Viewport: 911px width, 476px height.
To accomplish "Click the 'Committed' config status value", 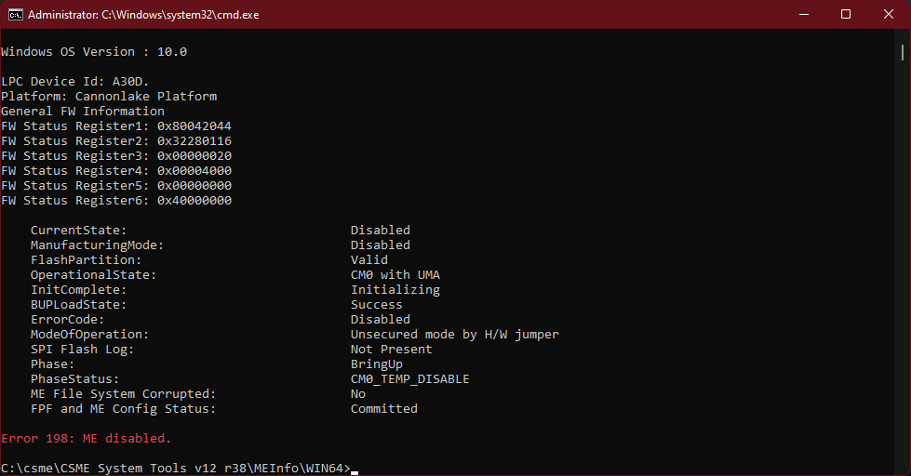I will (x=384, y=409).
